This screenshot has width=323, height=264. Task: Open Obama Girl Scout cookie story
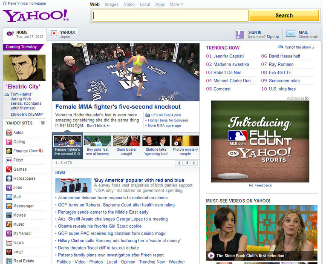click(x=100, y=226)
